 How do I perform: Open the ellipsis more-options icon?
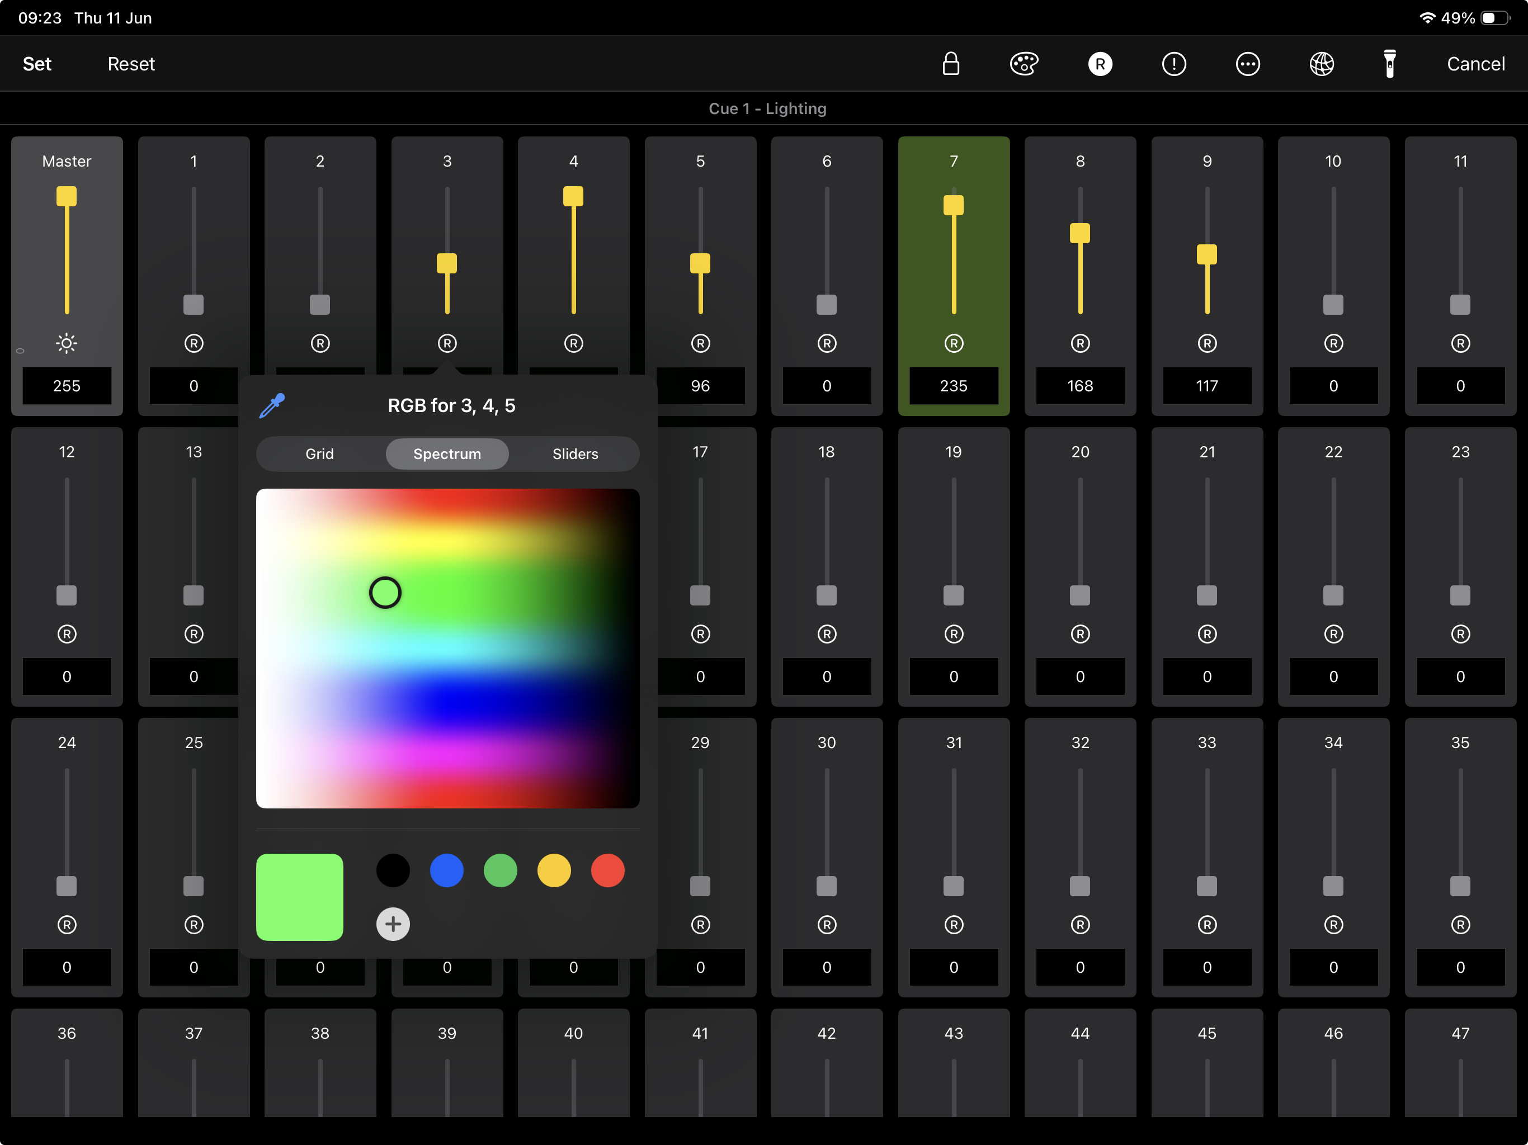1248,64
